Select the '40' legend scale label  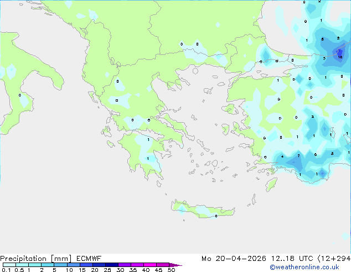[146, 270]
